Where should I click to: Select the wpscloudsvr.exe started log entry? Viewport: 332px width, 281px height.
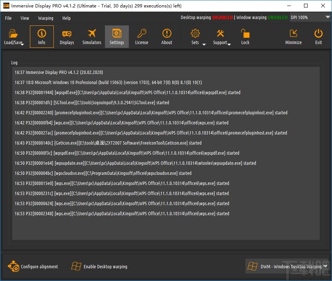103,173
